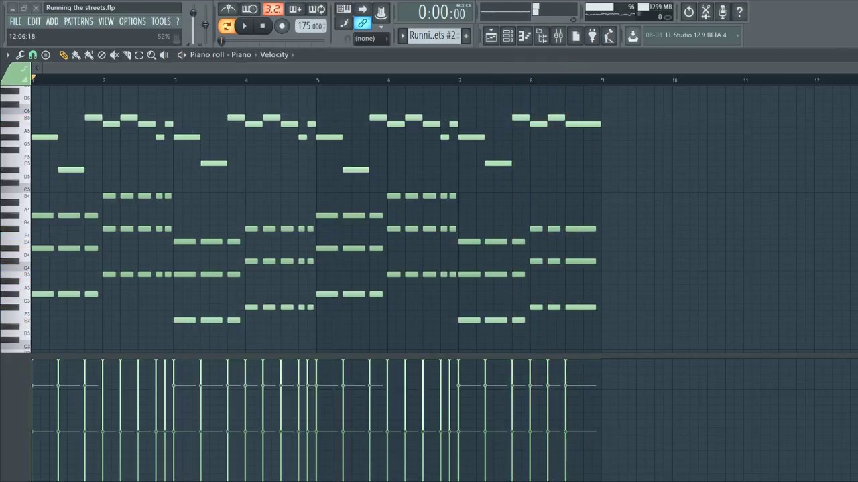858x482 pixels.
Task: Open the Velocity event type selector
Action: click(x=274, y=55)
